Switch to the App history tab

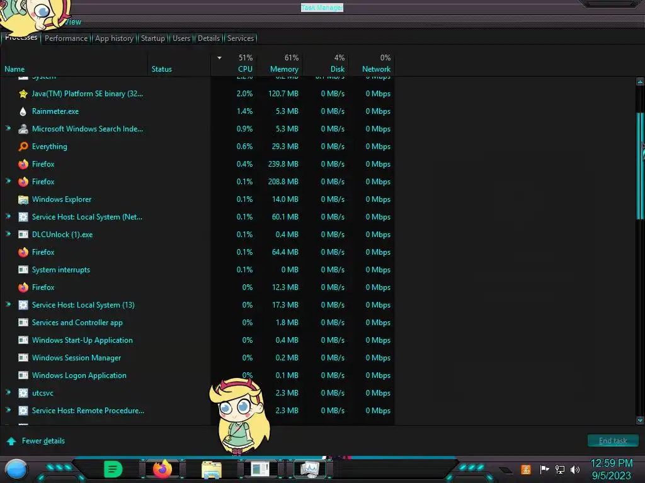[115, 38]
